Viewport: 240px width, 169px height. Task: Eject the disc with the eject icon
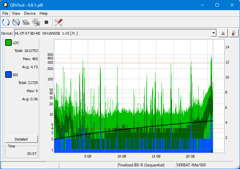(223, 33)
